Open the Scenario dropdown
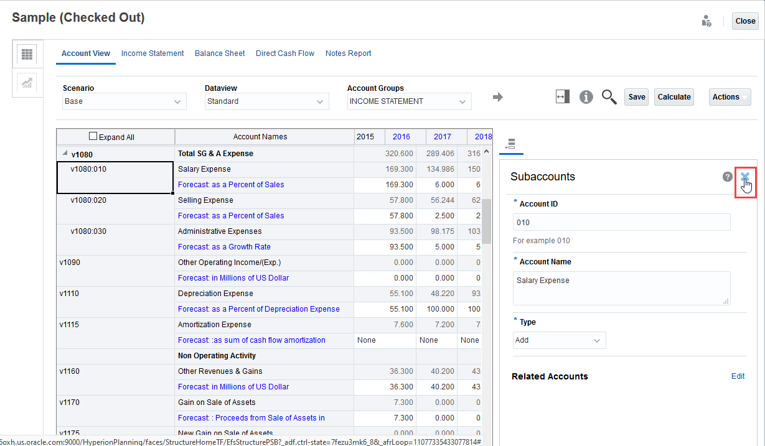This screenshot has width=765, height=446. pyautogui.click(x=124, y=101)
